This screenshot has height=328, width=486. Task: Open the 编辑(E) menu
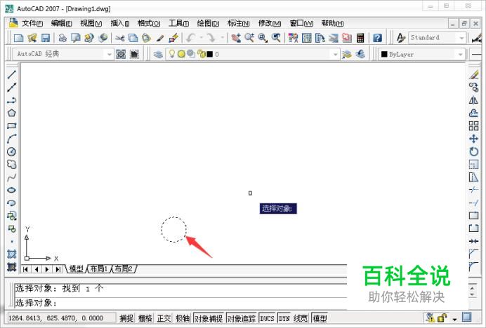61,23
